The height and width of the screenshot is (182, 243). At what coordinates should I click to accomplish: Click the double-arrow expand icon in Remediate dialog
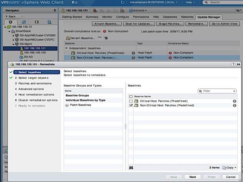[x=239, y=64]
